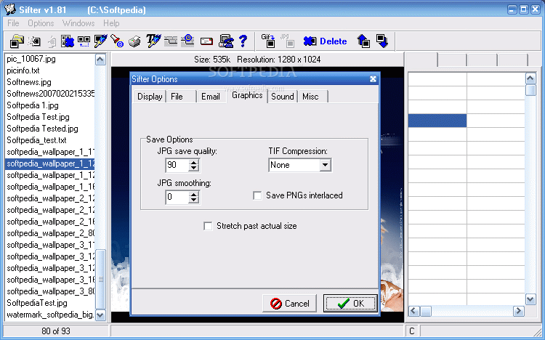Screen dimensions: 545x340
Task: Increase JPG smoothing with up arrow
Action: pyautogui.click(x=193, y=194)
